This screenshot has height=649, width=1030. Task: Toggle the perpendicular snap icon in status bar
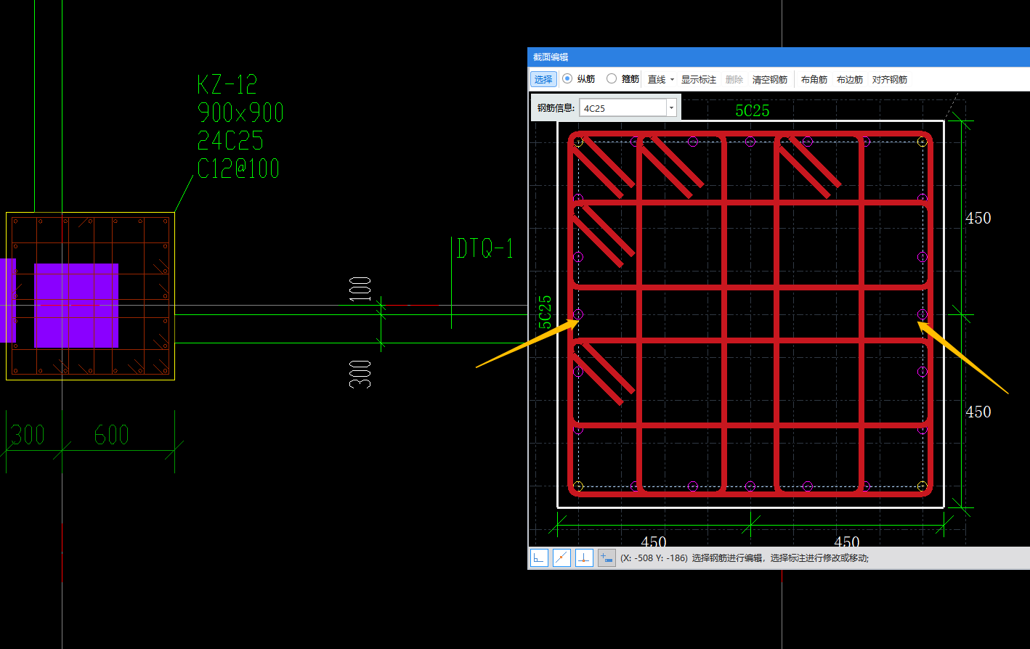pyautogui.click(x=584, y=558)
